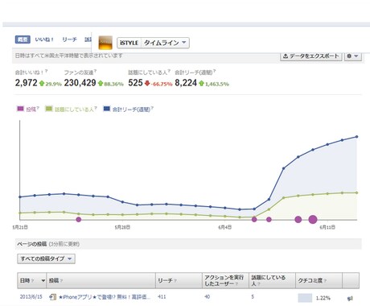370x306 pixels.
Task: Select the 概要 overview tab
Action: (23, 39)
